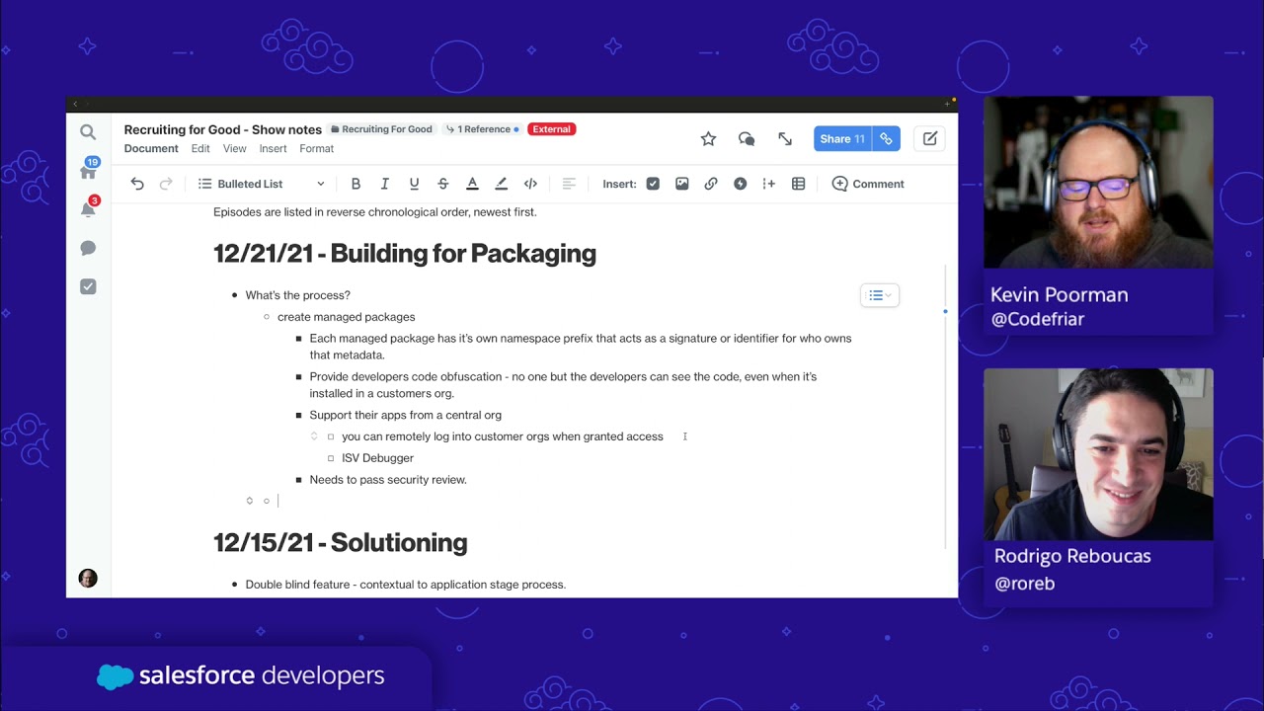
Task: Toggle strikethrough formatting
Action: [442, 184]
